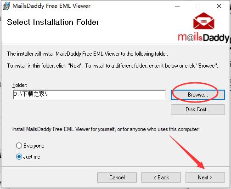Click inside the Folder path text field
231x189 pixels.
click(90, 95)
